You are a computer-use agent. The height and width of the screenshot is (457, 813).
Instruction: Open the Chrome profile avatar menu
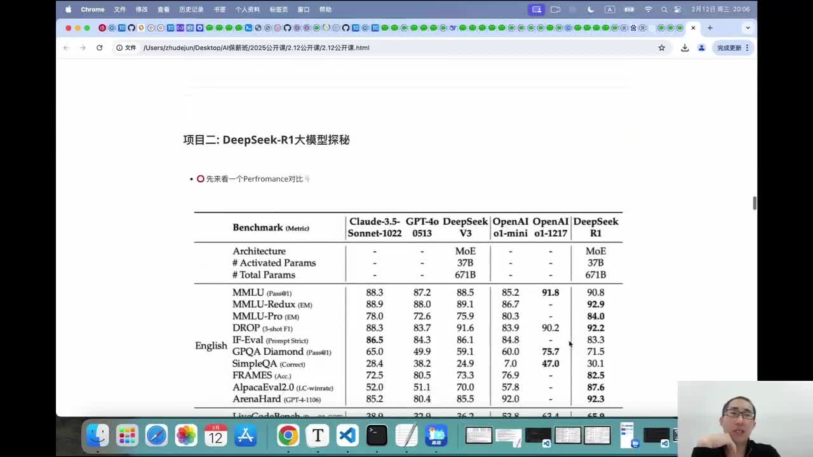701,48
